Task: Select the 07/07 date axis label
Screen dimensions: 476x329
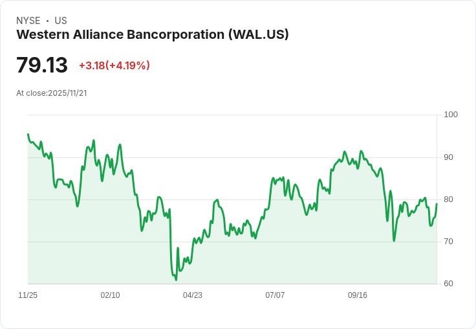Action: point(275,295)
